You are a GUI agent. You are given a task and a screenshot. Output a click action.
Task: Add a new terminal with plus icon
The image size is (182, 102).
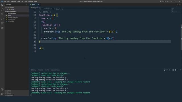(x=169, y=70)
